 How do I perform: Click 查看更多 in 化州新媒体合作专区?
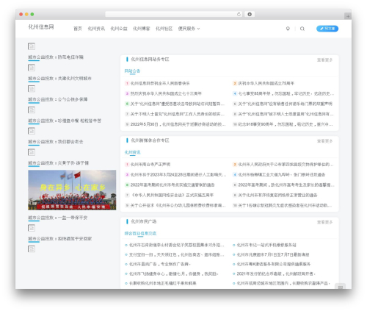(324, 141)
